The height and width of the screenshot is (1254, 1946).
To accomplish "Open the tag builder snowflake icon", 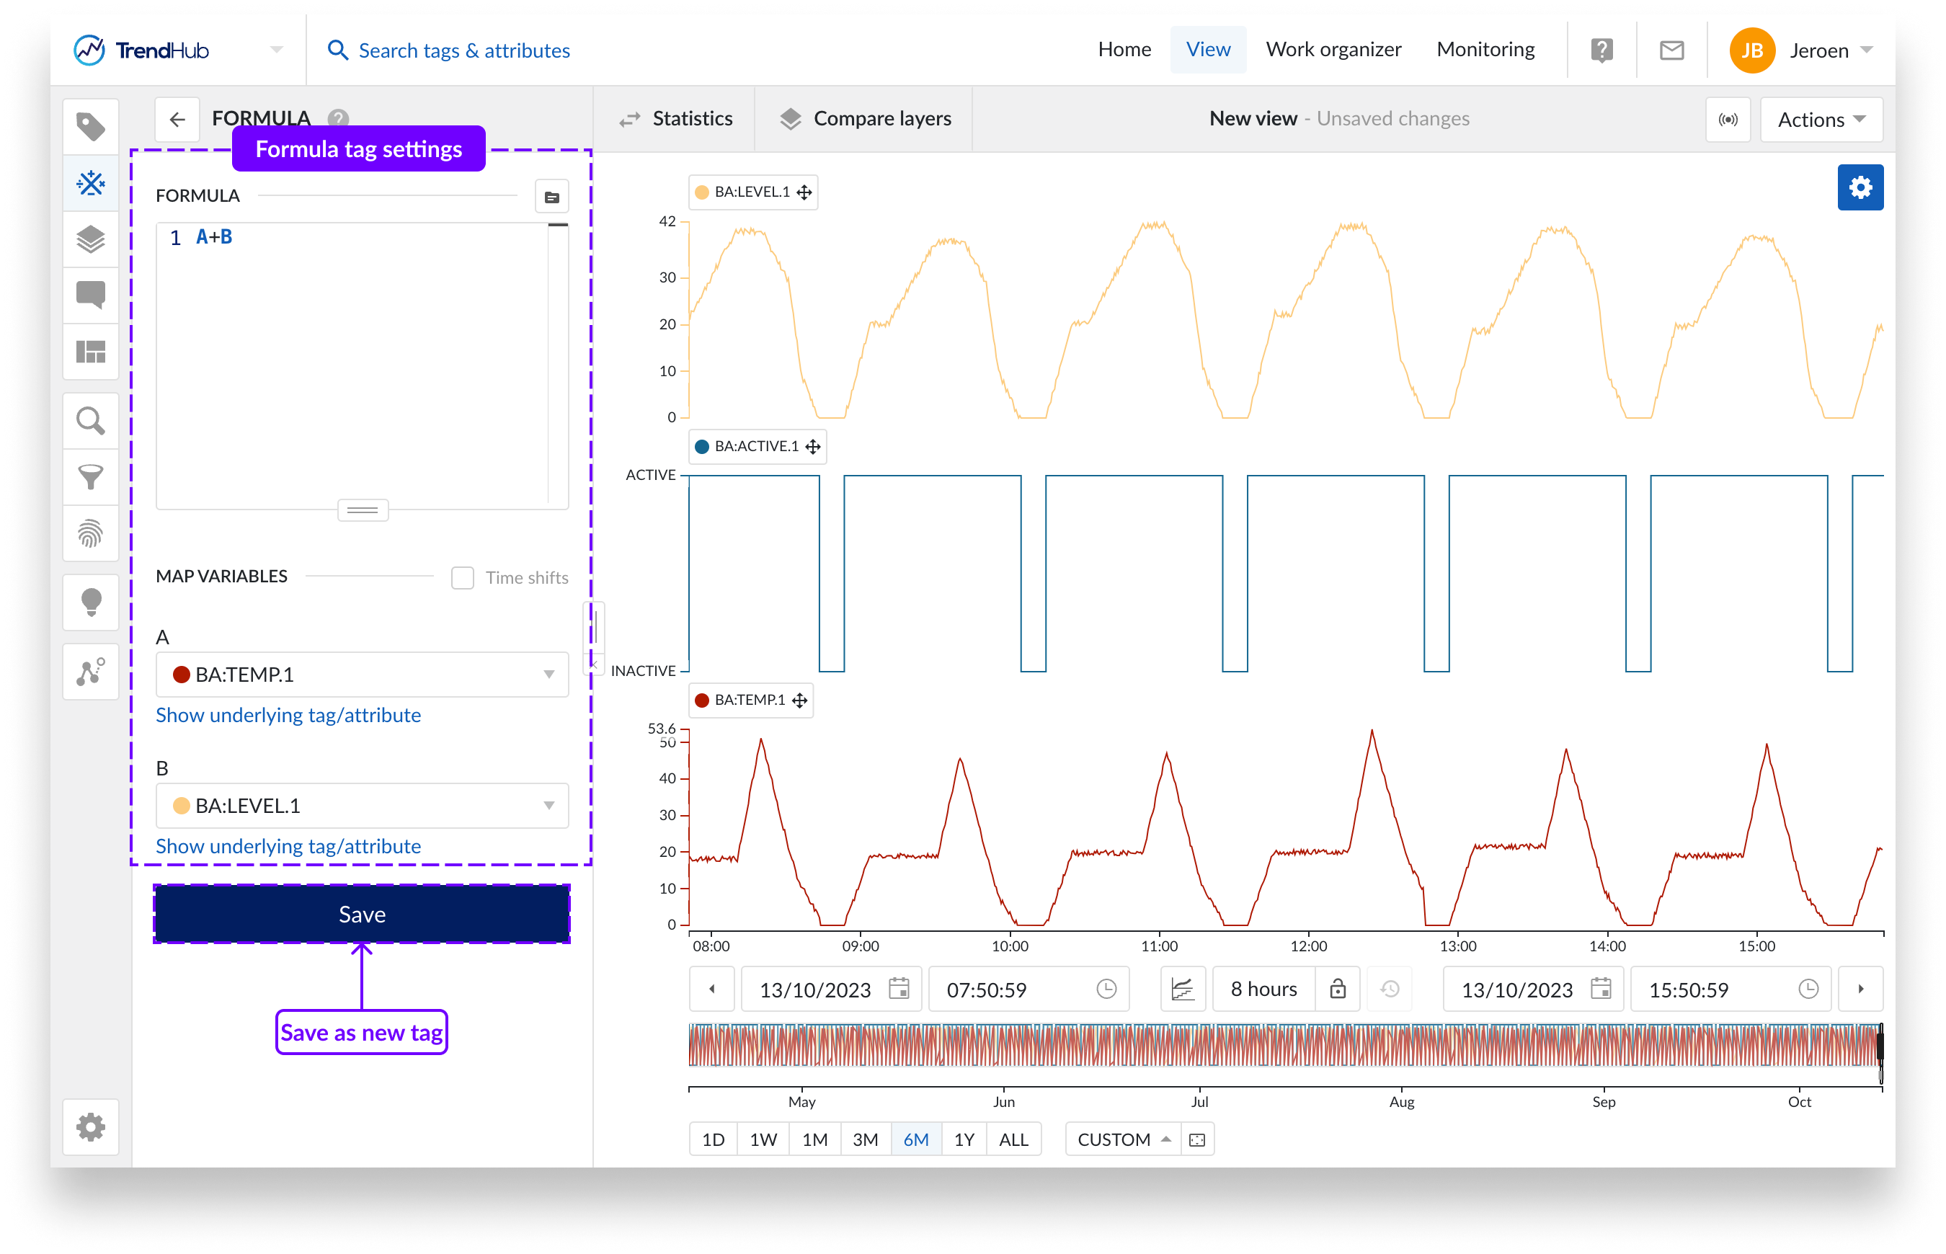I will click(90, 182).
